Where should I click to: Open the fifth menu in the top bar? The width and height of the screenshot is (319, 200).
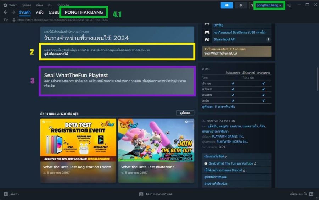[x=63, y=5]
